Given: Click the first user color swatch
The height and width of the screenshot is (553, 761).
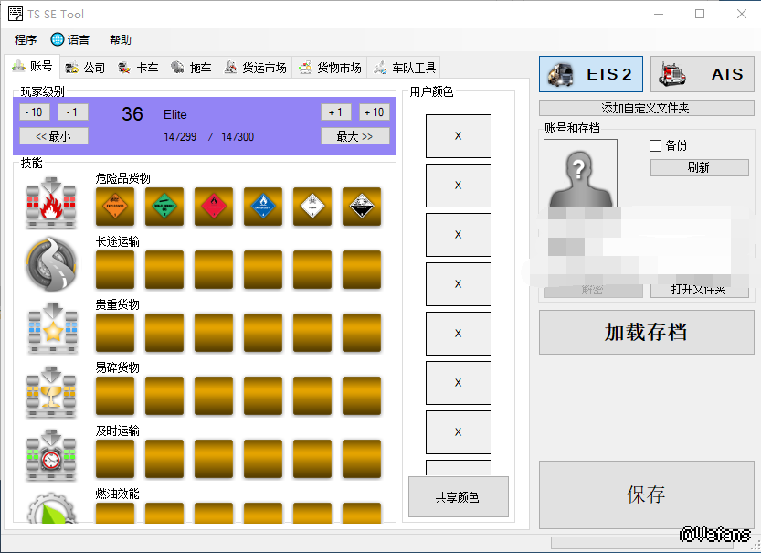Looking at the screenshot, I should 458,136.
